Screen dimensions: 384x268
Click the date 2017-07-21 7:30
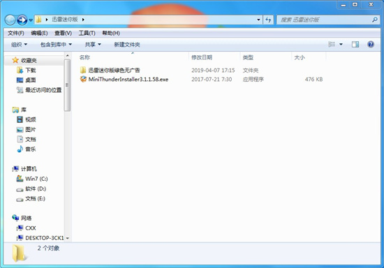[x=212, y=80]
